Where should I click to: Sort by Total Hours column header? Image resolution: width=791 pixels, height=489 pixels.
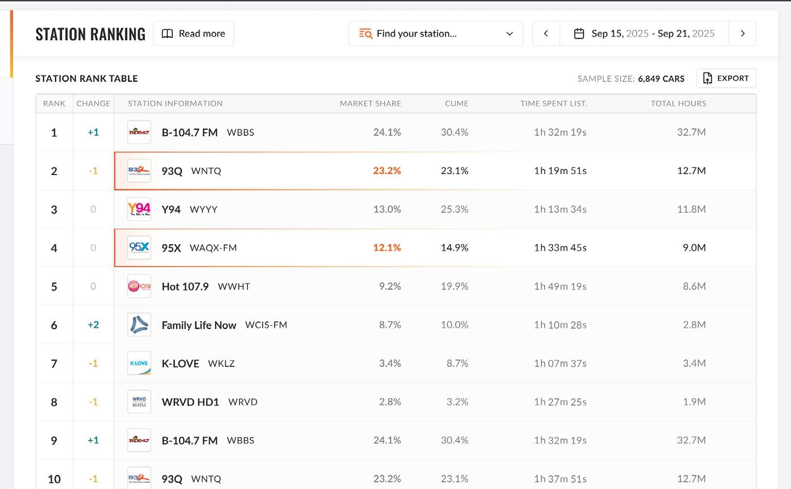point(678,103)
